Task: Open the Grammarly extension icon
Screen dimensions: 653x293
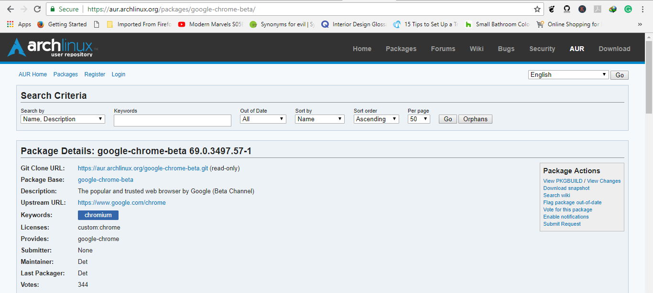Action: pos(628,9)
